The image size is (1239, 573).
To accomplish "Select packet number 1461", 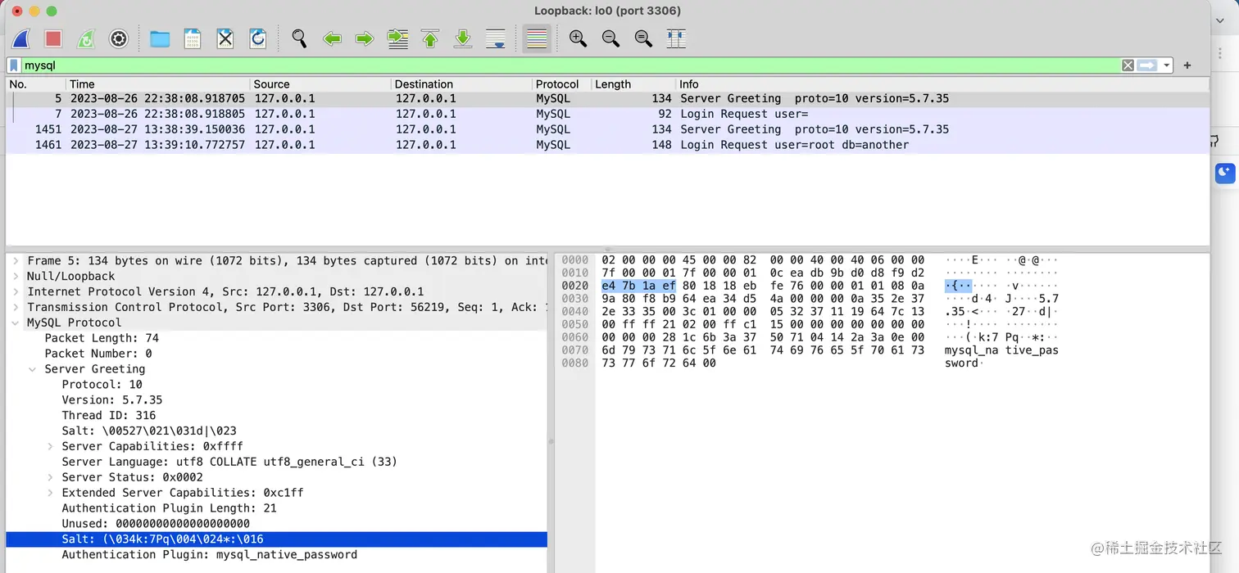I will (x=328, y=145).
